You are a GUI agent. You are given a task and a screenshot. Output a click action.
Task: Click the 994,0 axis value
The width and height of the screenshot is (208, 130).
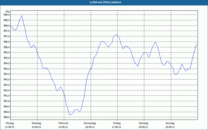[7, 69]
